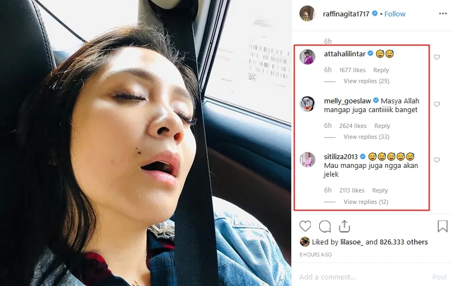Follow raffinagita1717
This screenshot has height=286, width=453.
(x=395, y=14)
